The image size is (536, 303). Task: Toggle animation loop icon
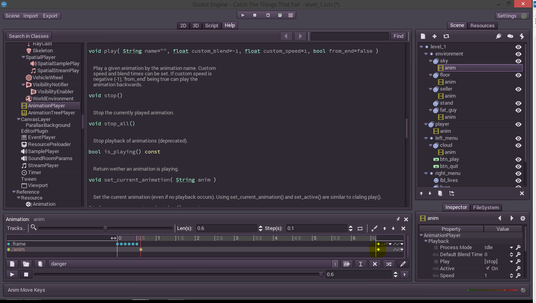pyautogui.click(x=360, y=228)
